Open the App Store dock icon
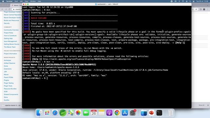The height and width of the screenshot is (118, 210). point(125,113)
